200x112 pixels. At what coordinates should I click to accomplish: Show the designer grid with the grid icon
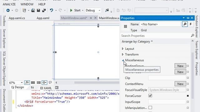click(x=33, y=82)
